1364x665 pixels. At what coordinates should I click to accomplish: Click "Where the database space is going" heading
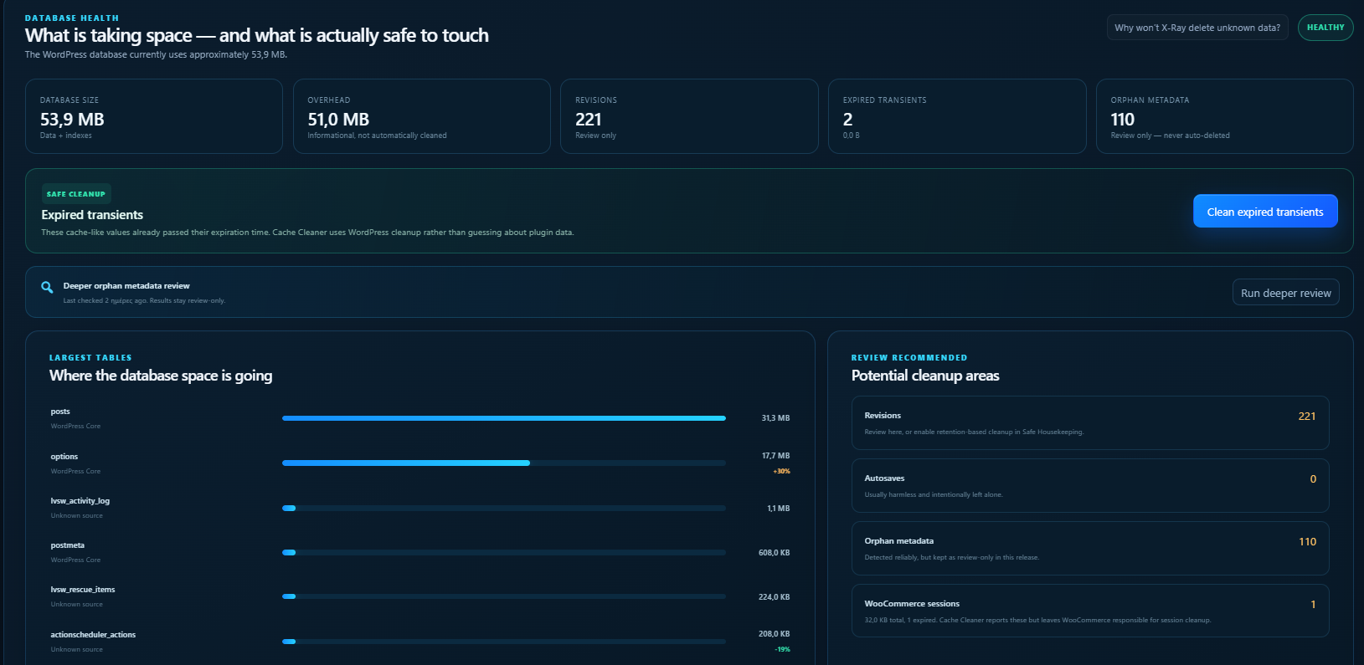[x=161, y=376]
